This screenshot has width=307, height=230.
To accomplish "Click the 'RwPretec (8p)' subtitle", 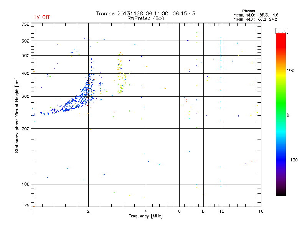I will [145, 18].
